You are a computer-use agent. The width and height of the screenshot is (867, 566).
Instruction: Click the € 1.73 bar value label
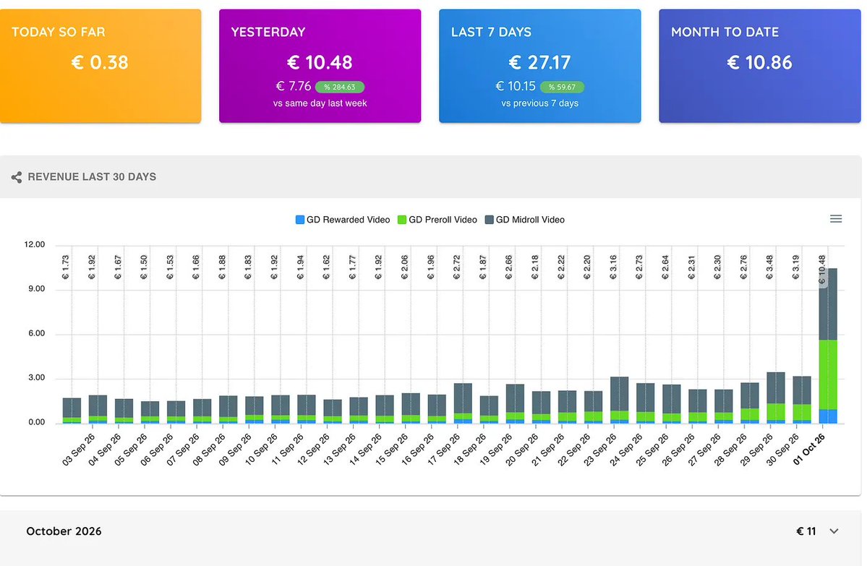66,267
